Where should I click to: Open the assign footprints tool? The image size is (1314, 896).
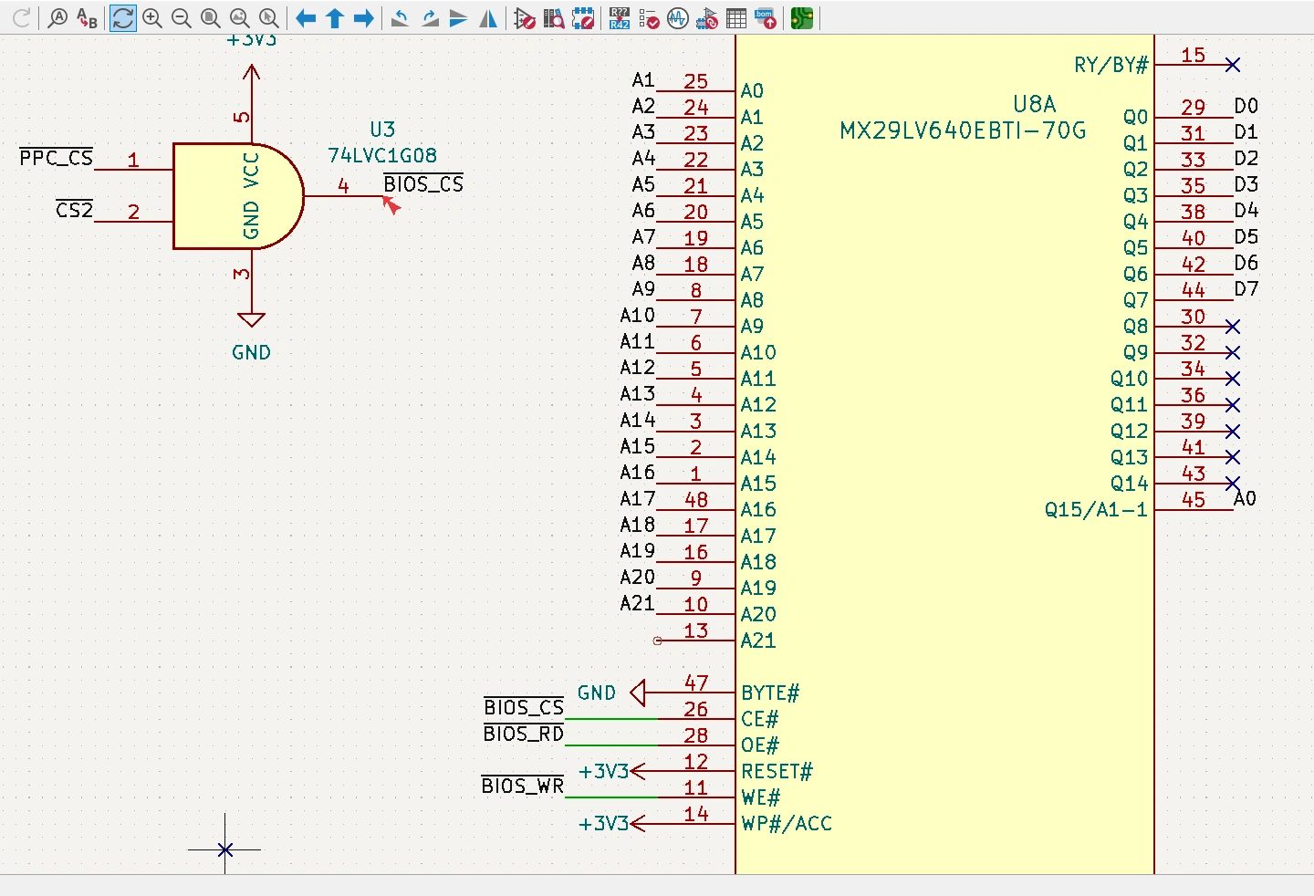(707, 18)
